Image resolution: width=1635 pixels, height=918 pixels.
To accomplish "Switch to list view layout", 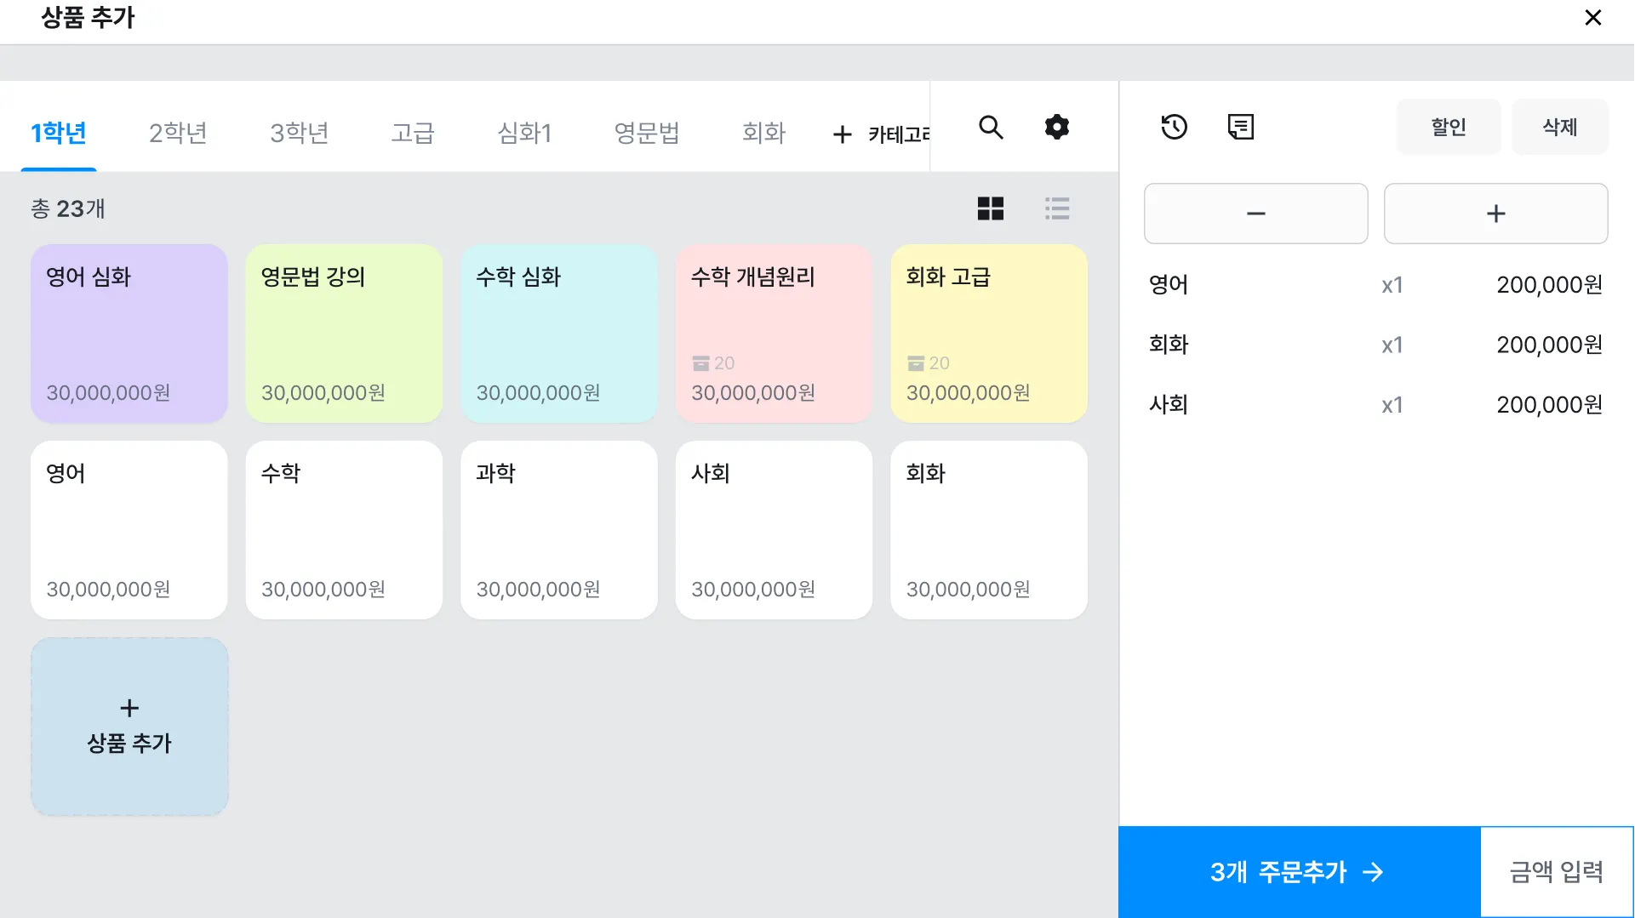I will (x=1057, y=208).
